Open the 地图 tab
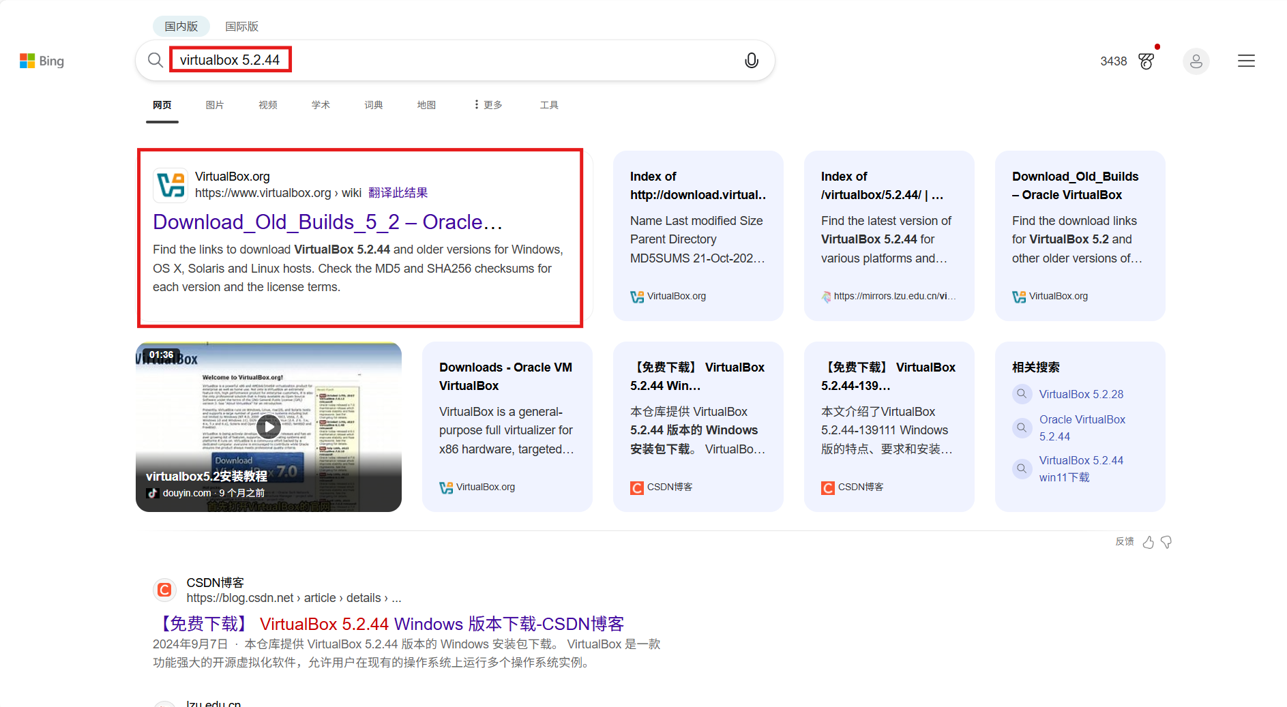 (x=426, y=104)
